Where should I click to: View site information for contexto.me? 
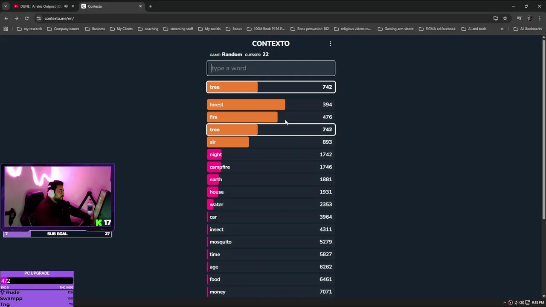pos(39,18)
